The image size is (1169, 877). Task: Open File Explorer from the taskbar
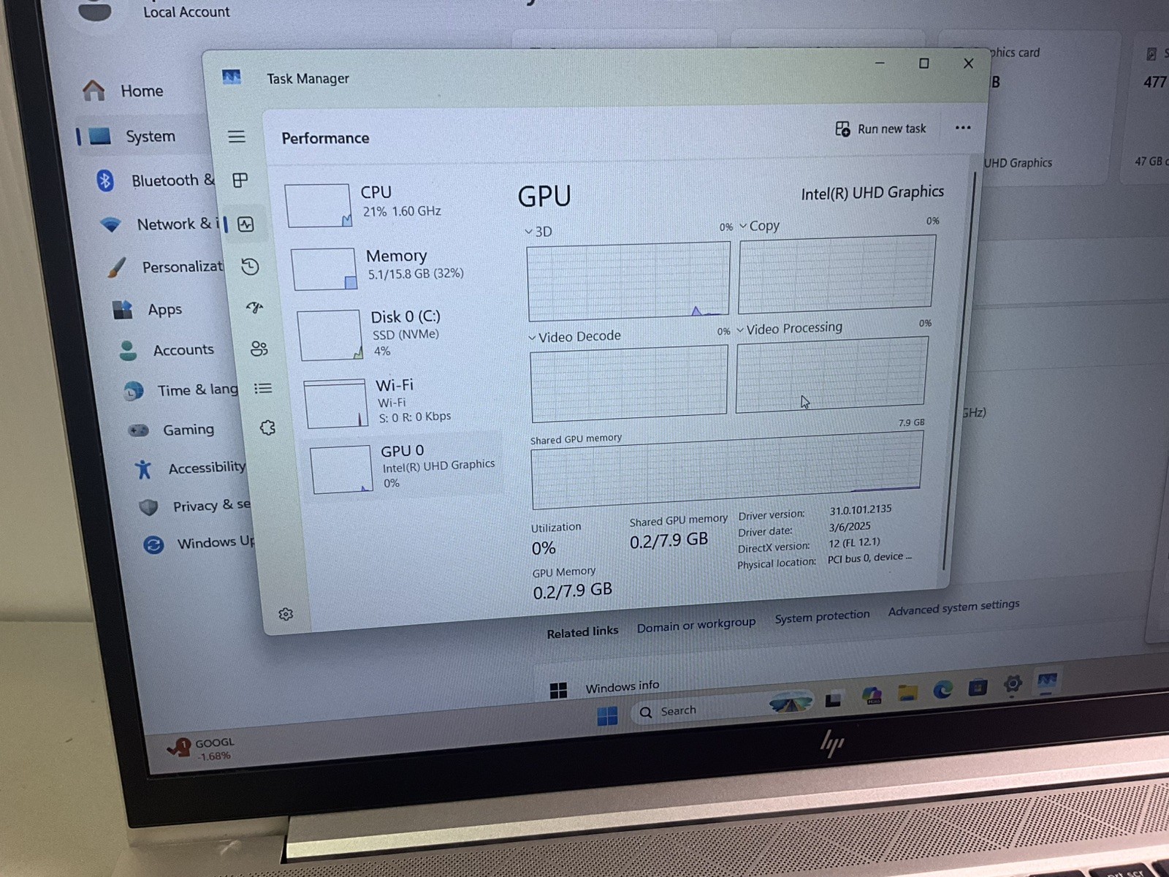click(x=907, y=691)
